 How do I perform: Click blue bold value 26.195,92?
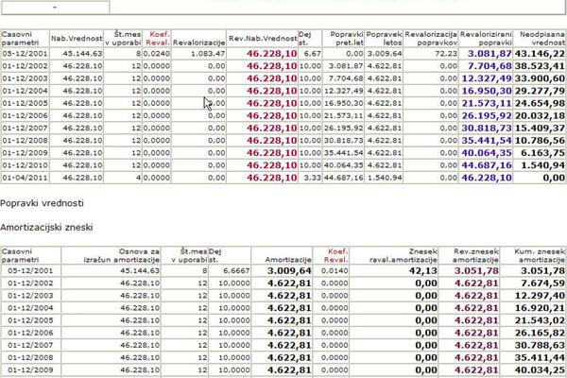pos(487,115)
